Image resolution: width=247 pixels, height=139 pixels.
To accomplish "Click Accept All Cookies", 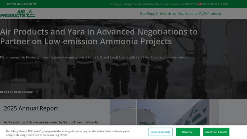I will click(x=216, y=132).
